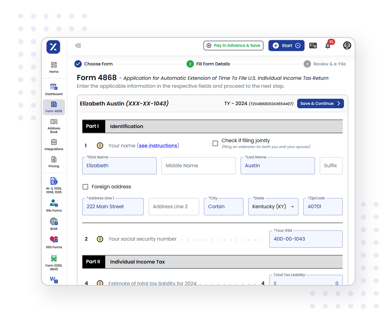Collapse the sidebar using the menu toggle icon
388x335 pixels.
pos(78,46)
